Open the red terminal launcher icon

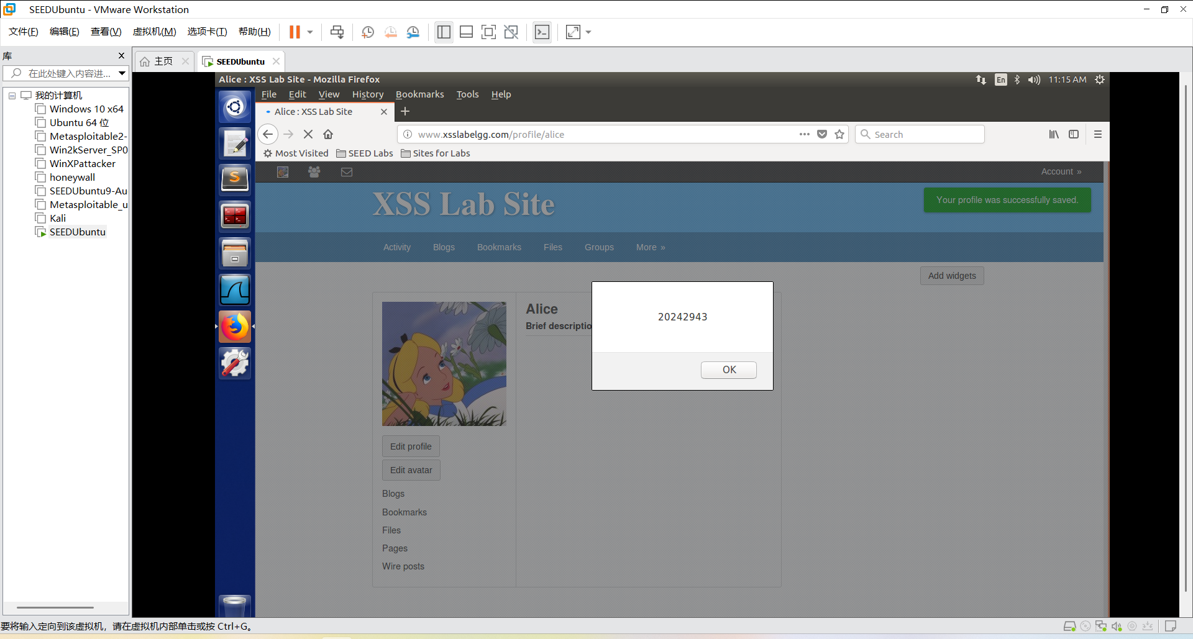tap(235, 216)
